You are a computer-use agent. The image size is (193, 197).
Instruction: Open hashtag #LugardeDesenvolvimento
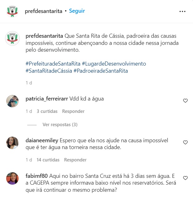pyautogui.click(x=114, y=64)
